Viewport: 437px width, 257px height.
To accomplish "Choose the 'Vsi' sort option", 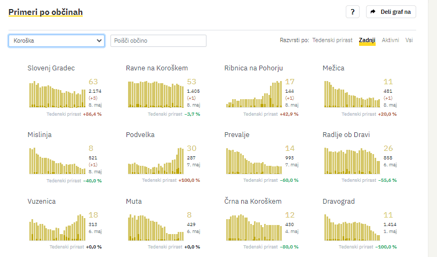I will point(409,40).
